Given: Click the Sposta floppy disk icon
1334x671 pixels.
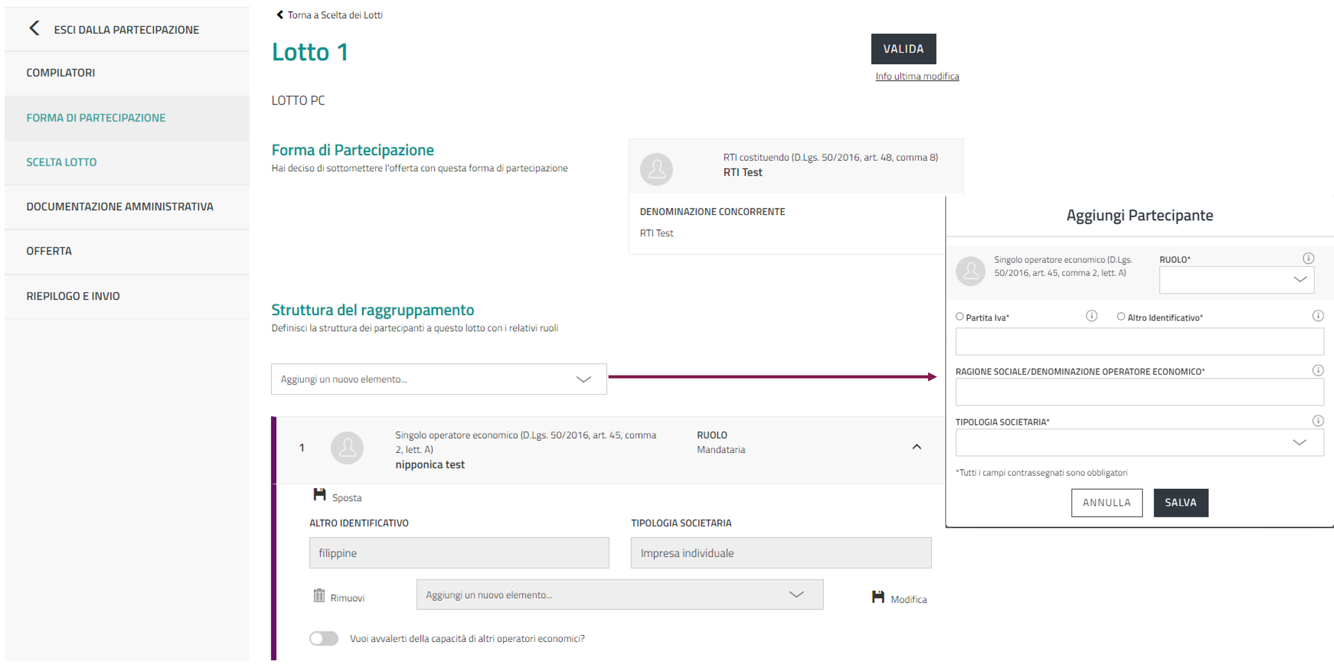Looking at the screenshot, I should (x=320, y=495).
